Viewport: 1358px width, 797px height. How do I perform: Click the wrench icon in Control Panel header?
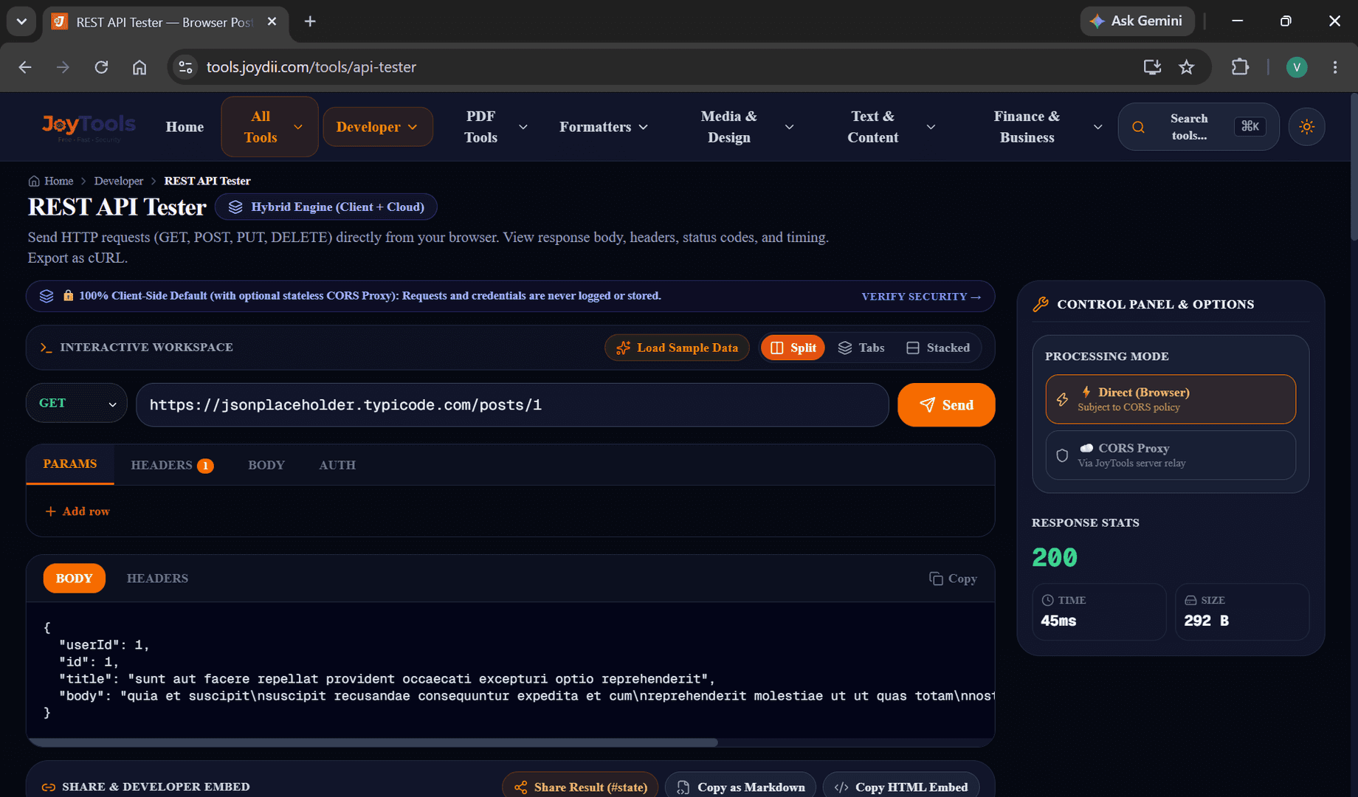click(x=1041, y=304)
